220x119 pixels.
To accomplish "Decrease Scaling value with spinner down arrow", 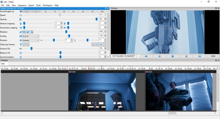I will pos(105,37).
